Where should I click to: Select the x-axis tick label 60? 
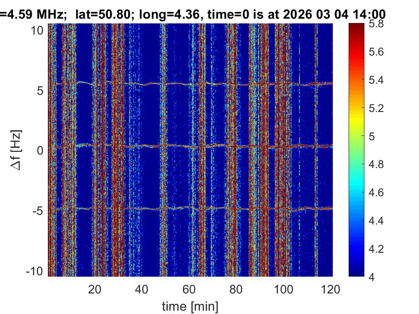189,289
